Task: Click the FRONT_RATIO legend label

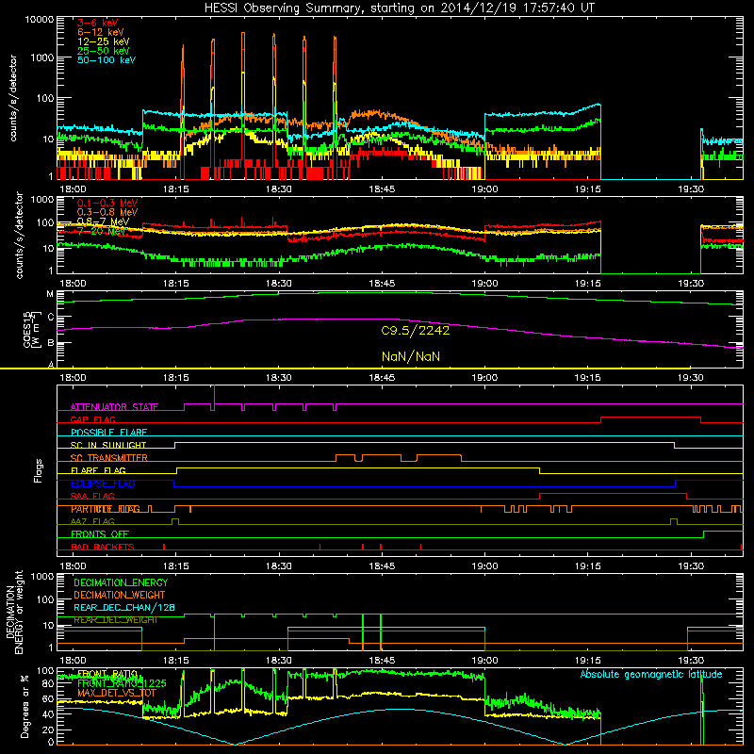Action: click(x=107, y=674)
